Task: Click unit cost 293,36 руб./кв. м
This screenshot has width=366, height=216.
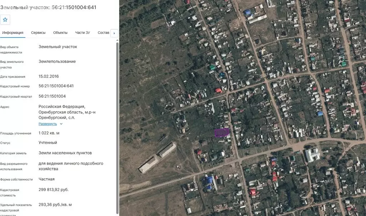Action: click(x=55, y=205)
